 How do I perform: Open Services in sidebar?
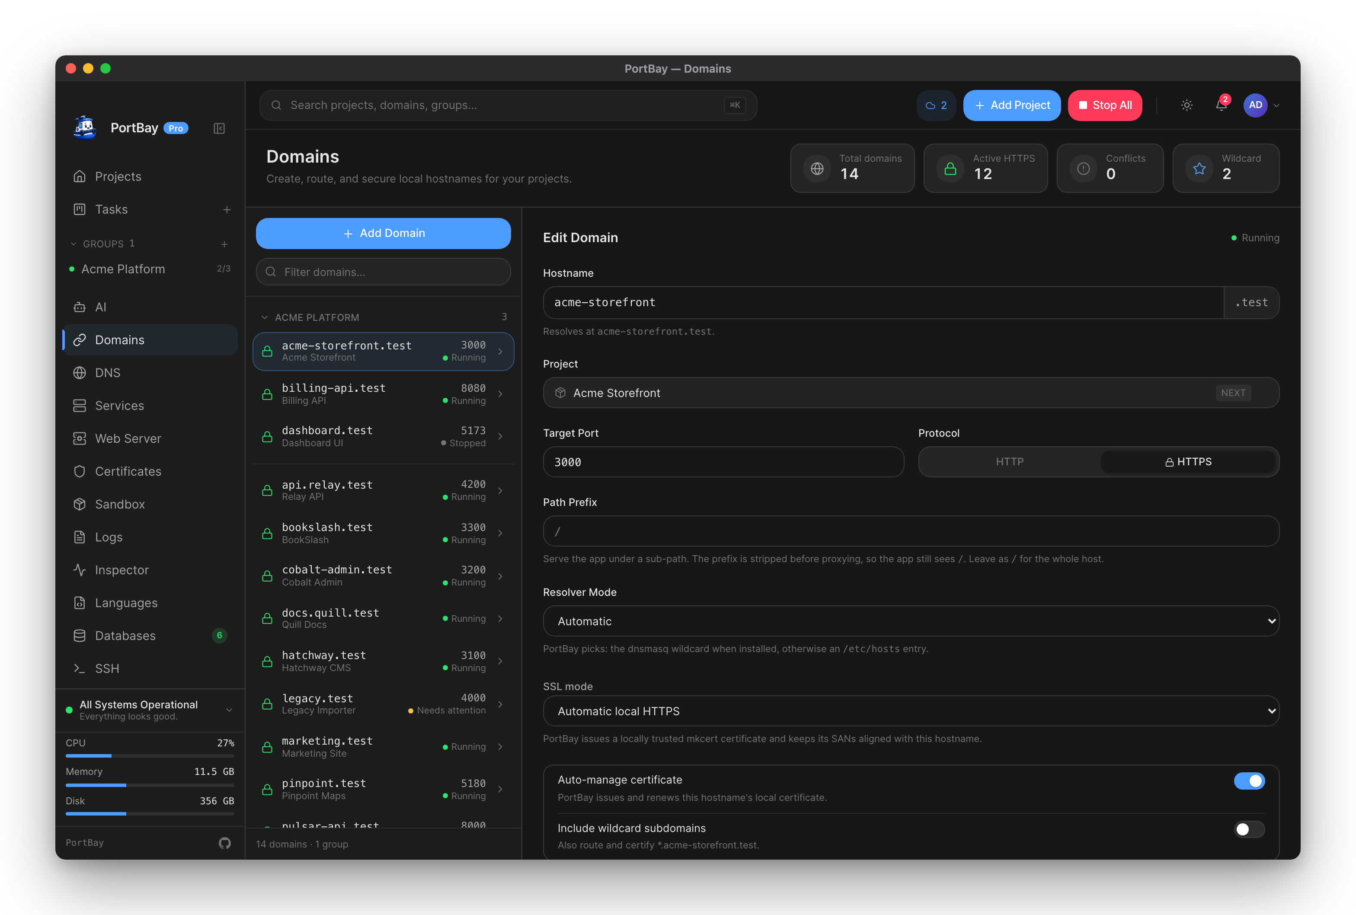click(x=150, y=406)
